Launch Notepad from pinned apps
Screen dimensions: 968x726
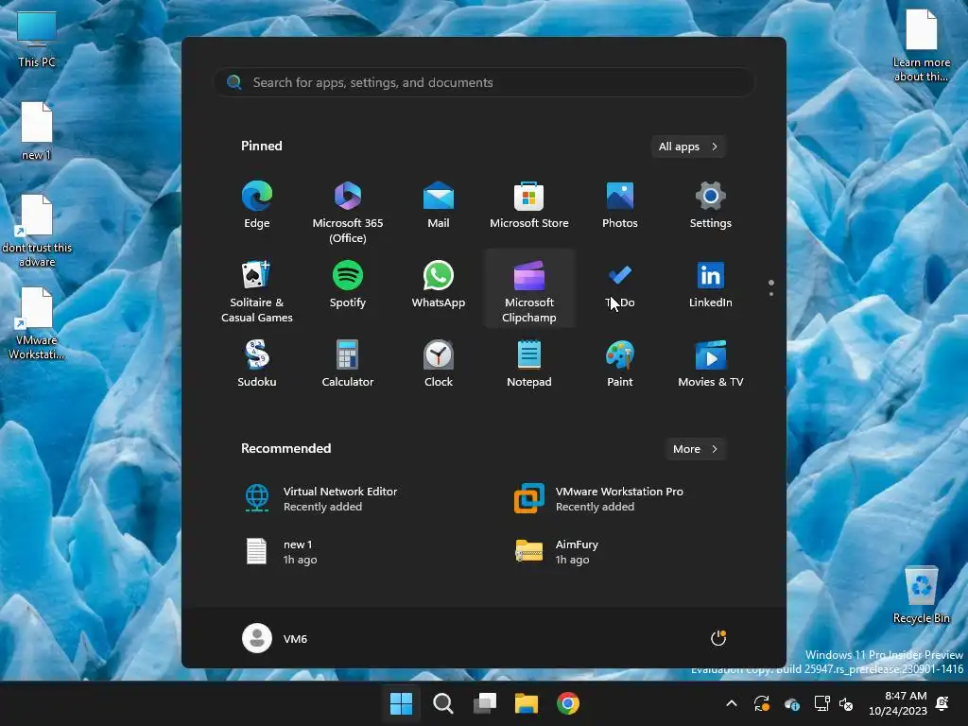pos(529,364)
